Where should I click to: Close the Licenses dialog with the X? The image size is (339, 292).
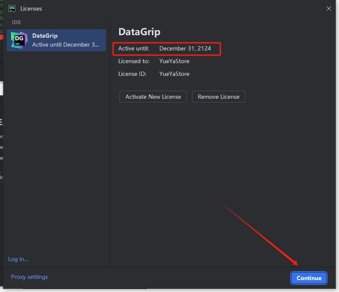[329, 8]
